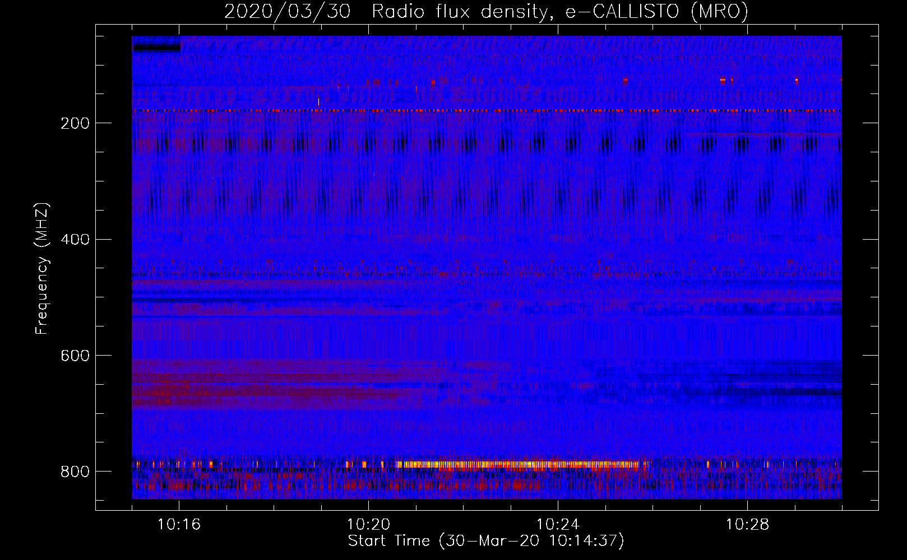Image resolution: width=907 pixels, height=560 pixels.
Task: Click the black patch at the spectrogram's top-left
Action: pyautogui.click(x=156, y=48)
